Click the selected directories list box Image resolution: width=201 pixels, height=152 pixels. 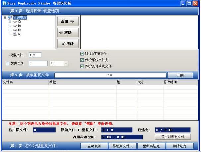[x=139, y=32]
